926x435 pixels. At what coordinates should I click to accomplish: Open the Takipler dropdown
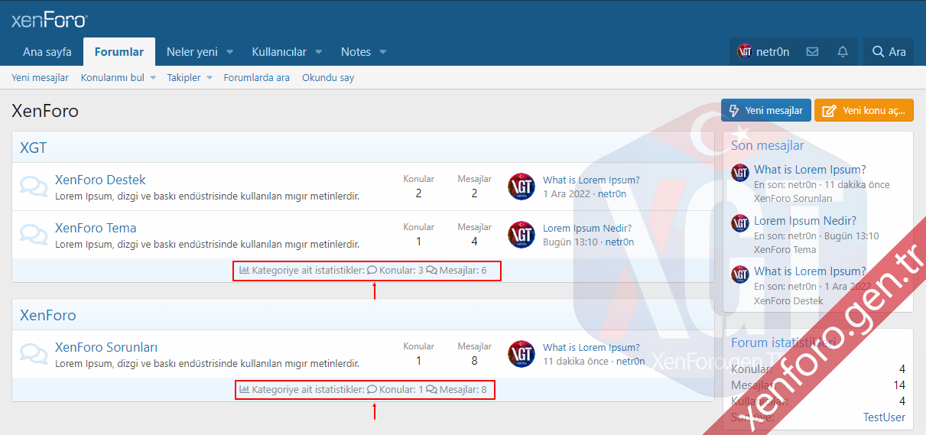tap(189, 77)
